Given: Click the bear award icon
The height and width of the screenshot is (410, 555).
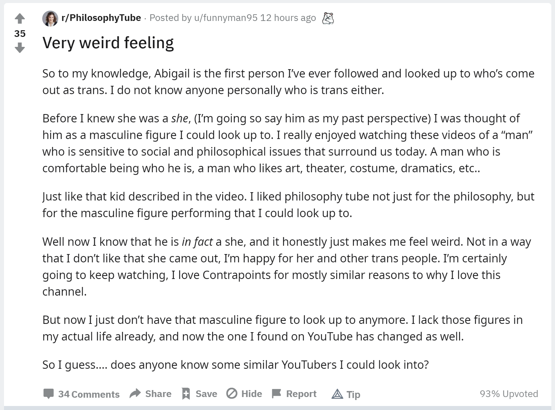Looking at the screenshot, I should point(328,18).
